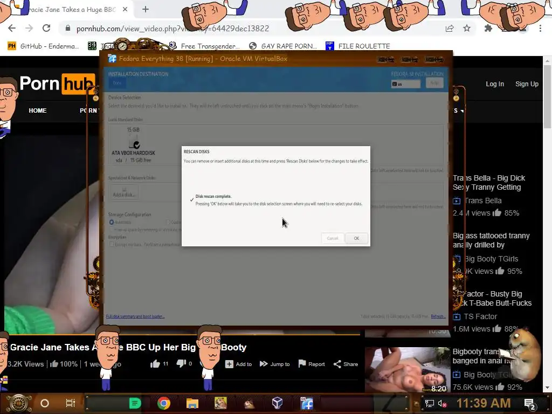Open the 'us' keyboard layout selector
This screenshot has width=552, height=414.
pyautogui.click(x=405, y=84)
